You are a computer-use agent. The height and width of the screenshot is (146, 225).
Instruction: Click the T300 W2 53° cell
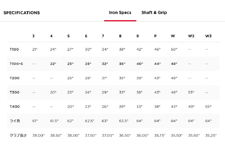click(191, 92)
